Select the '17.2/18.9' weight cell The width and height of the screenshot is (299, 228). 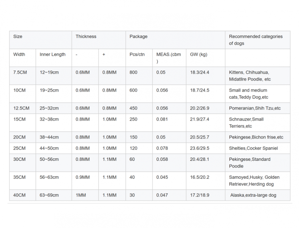pos(206,195)
